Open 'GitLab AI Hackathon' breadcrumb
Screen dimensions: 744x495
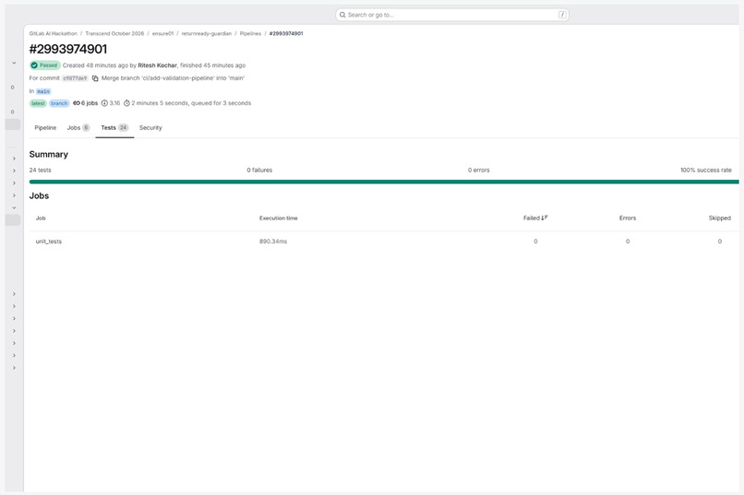[53, 33]
